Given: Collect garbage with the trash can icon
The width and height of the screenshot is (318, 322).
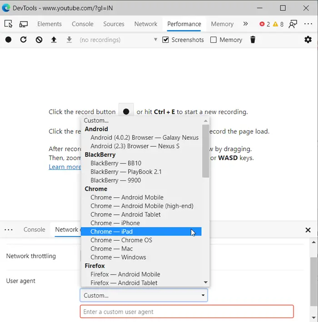Looking at the screenshot, I should coord(253,40).
